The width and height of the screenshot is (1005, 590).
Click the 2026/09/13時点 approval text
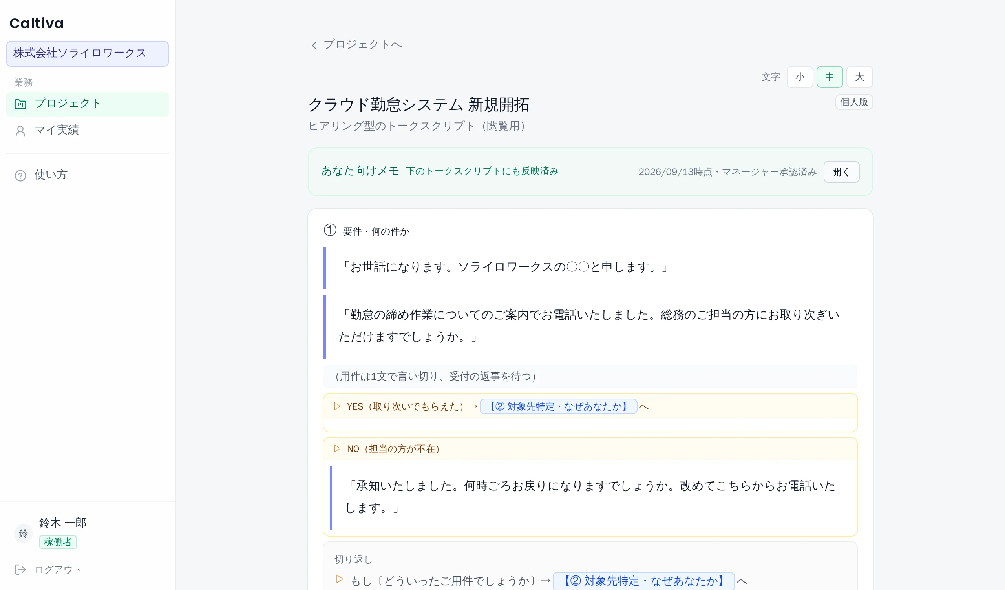[x=727, y=172]
